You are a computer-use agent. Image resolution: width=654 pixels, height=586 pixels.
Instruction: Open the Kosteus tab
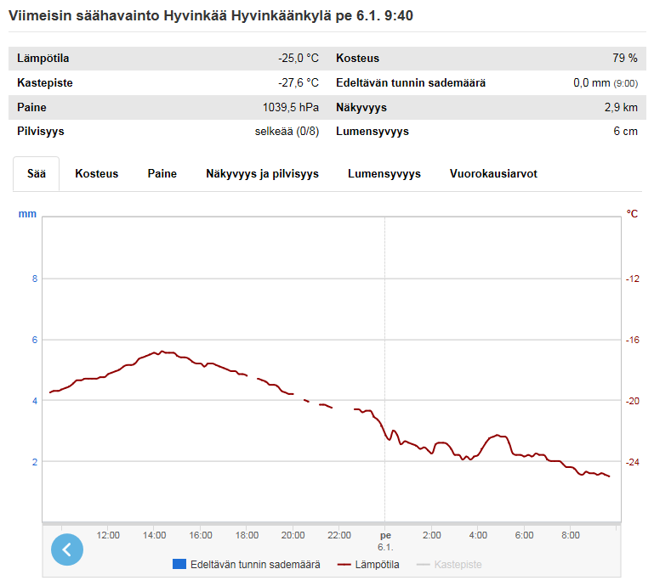pos(97,173)
